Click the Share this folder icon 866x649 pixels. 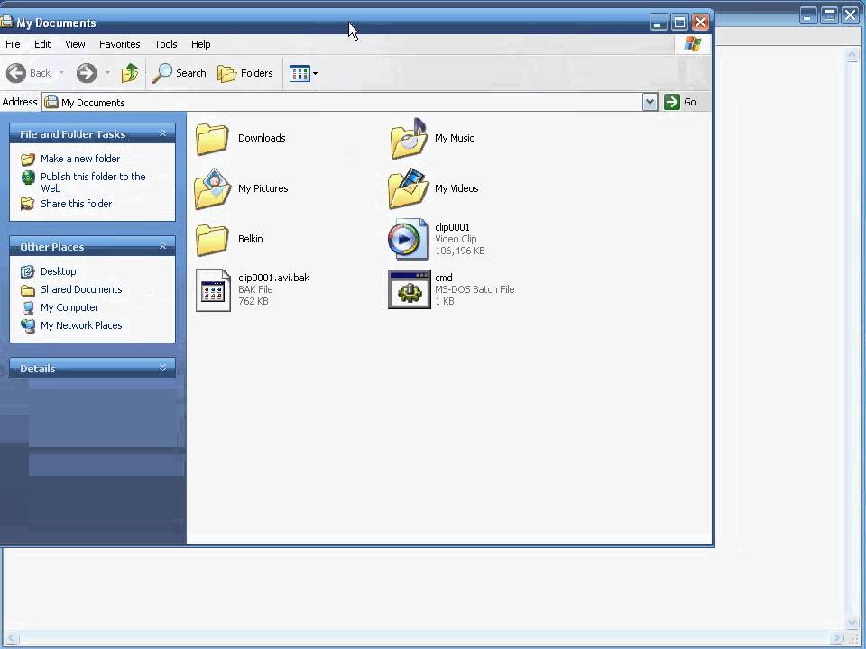pos(28,205)
